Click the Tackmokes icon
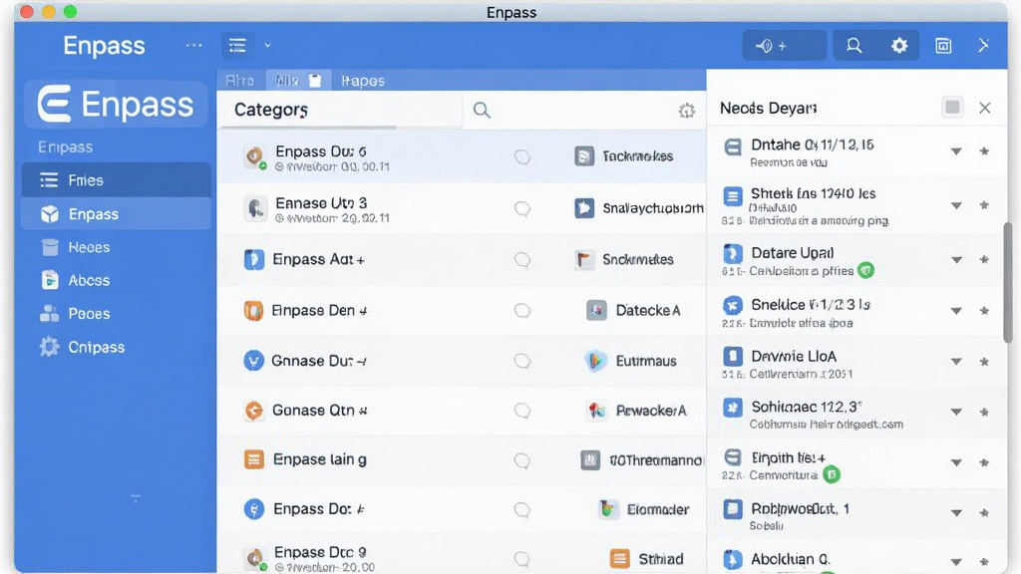This screenshot has height=574, width=1021. 584,156
